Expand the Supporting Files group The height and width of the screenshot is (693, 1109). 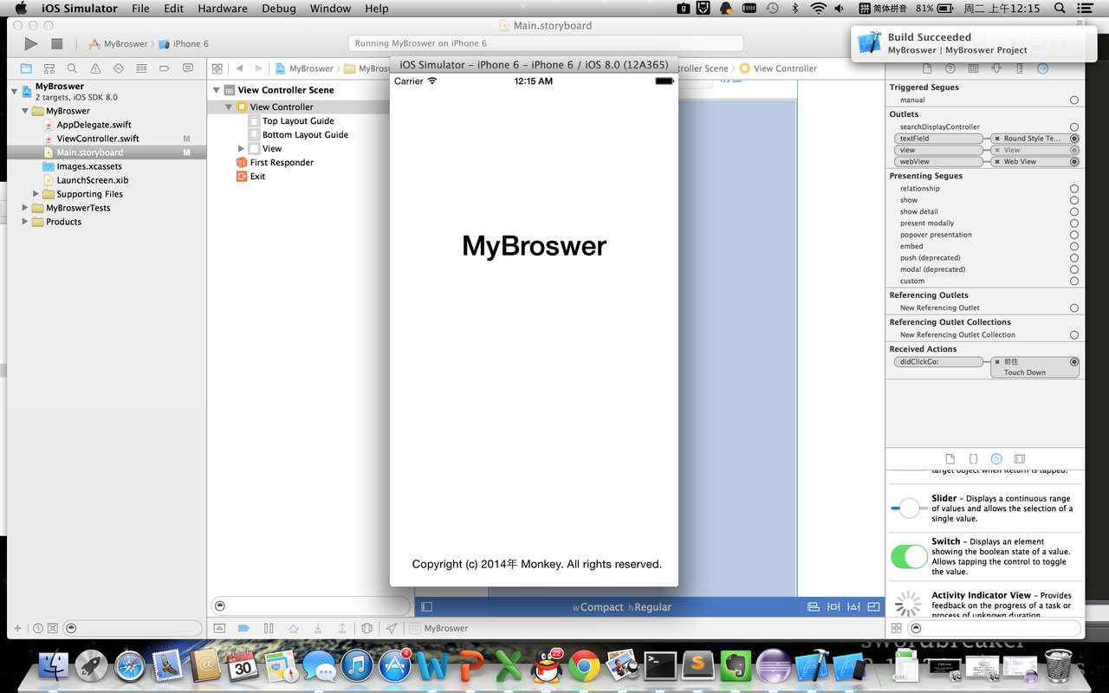point(36,194)
